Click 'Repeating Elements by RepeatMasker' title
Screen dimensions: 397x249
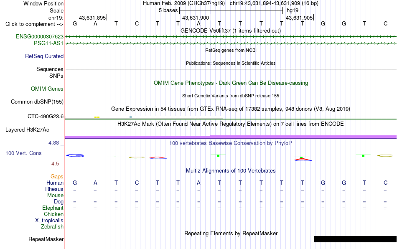coord(231,233)
